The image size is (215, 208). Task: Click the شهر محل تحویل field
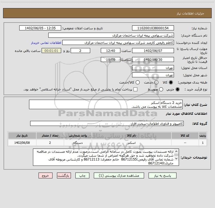tap(153, 75)
